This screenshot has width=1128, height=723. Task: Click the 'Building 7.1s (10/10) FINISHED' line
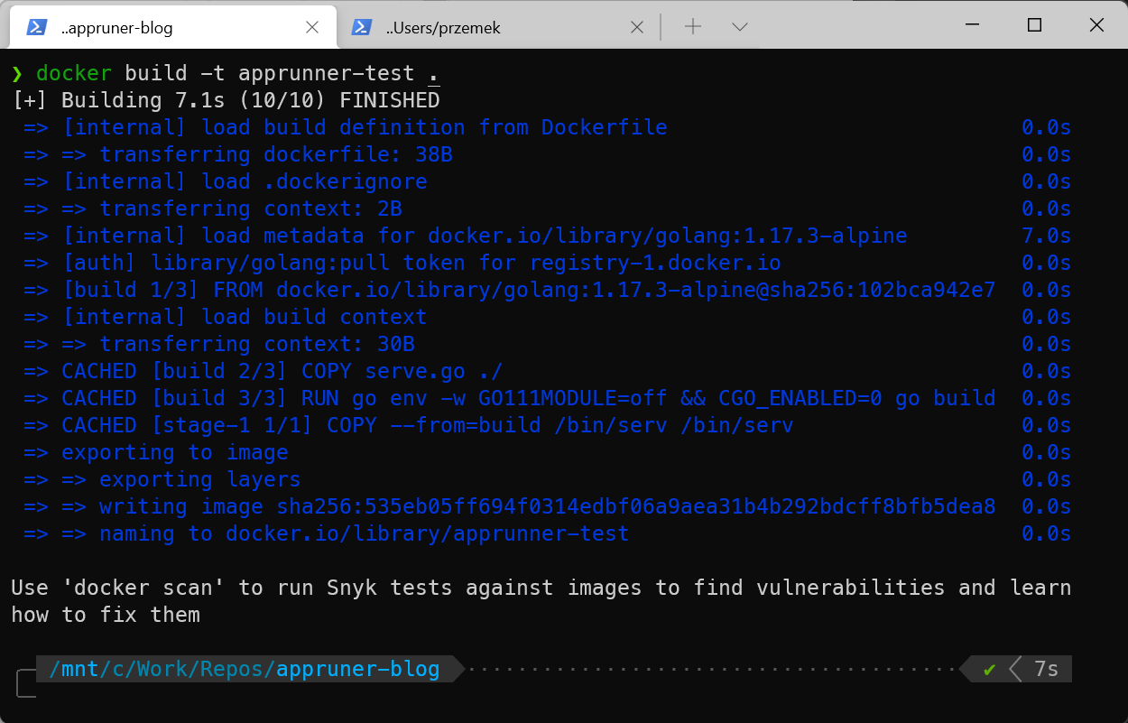(226, 100)
